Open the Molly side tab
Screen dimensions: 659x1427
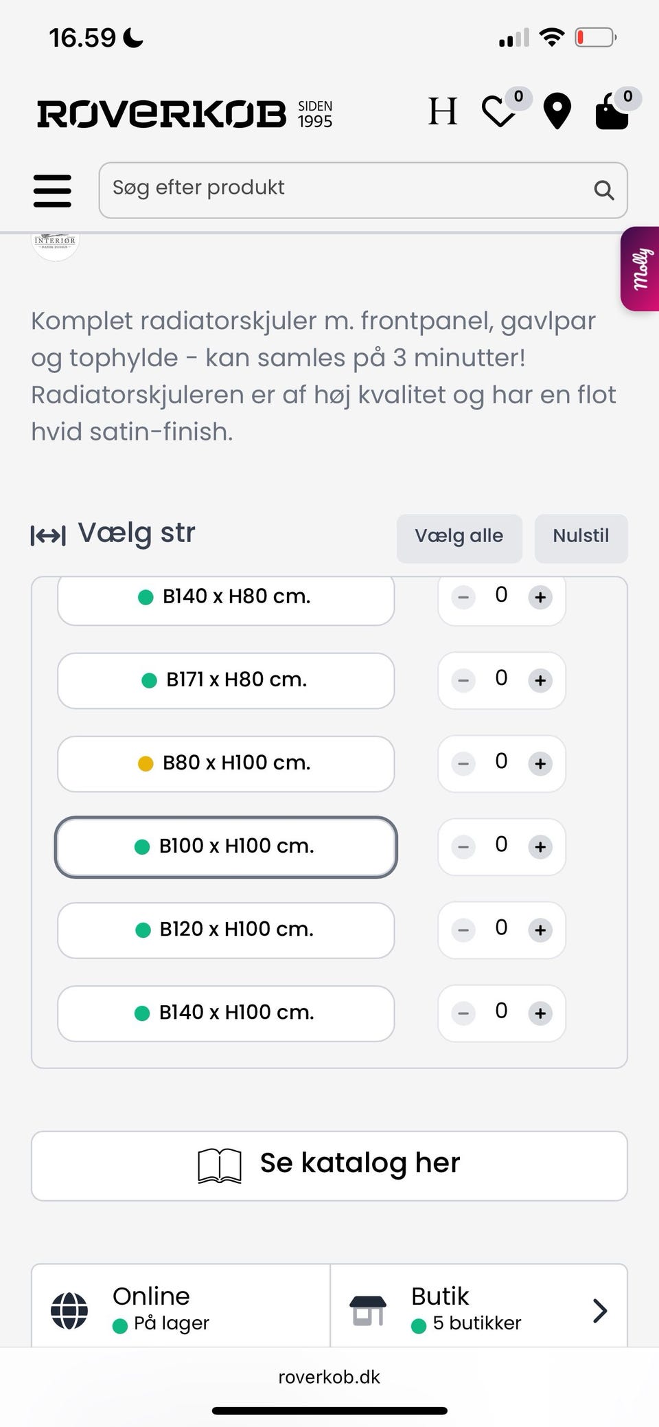pos(640,269)
